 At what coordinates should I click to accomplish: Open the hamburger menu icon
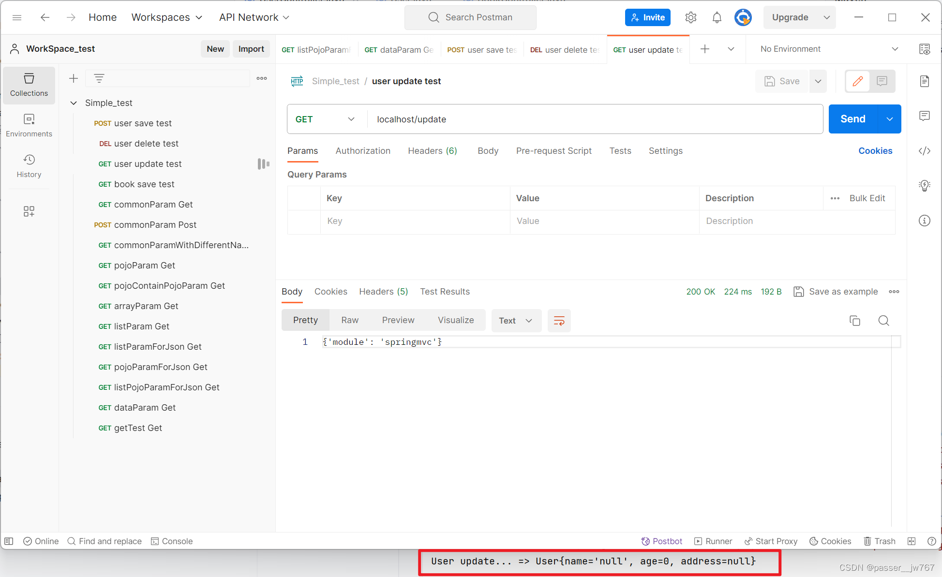pyautogui.click(x=17, y=17)
